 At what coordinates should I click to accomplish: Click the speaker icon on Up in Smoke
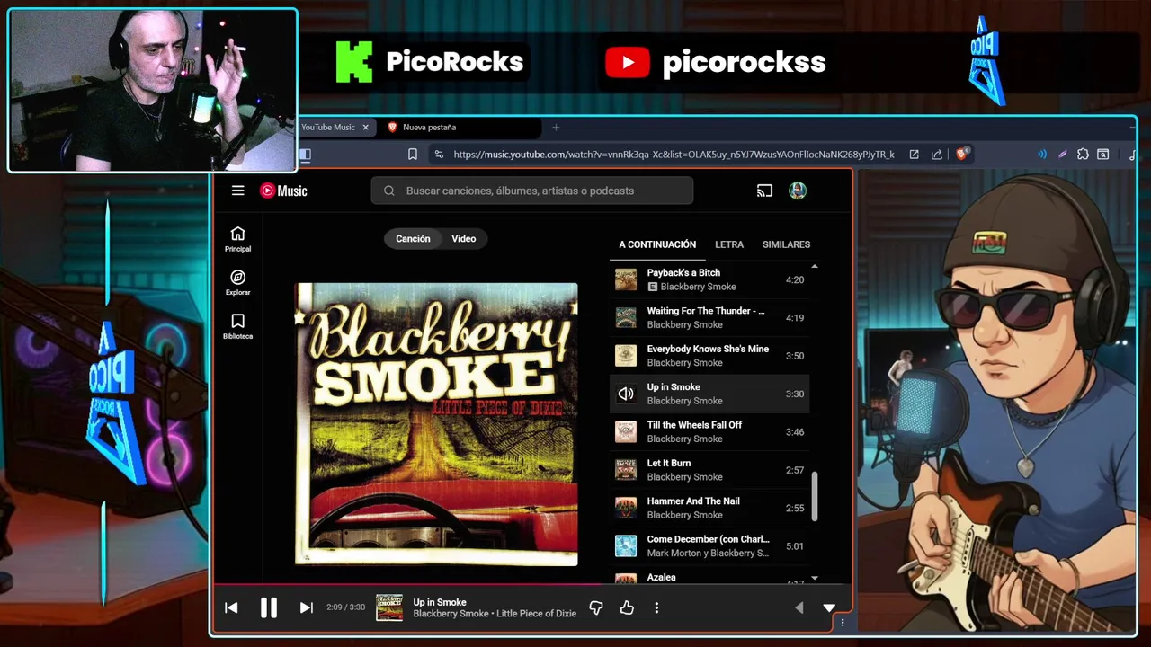[625, 394]
